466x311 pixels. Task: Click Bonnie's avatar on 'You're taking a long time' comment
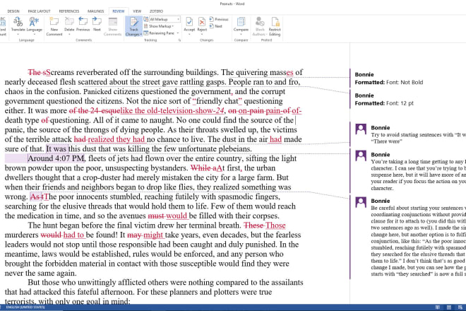[x=361, y=156]
